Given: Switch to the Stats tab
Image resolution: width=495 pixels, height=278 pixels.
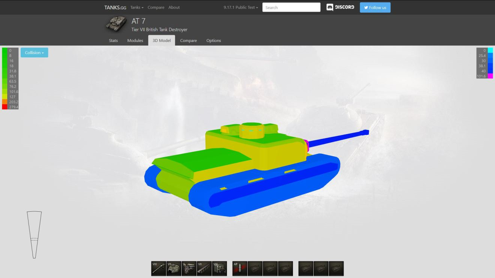Looking at the screenshot, I should click(113, 40).
